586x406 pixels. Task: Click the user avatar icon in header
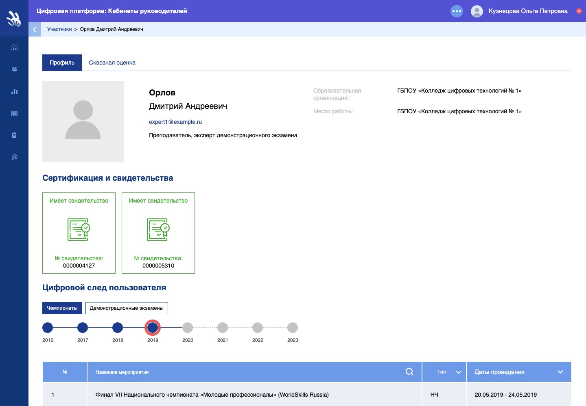tap(477, 11)
